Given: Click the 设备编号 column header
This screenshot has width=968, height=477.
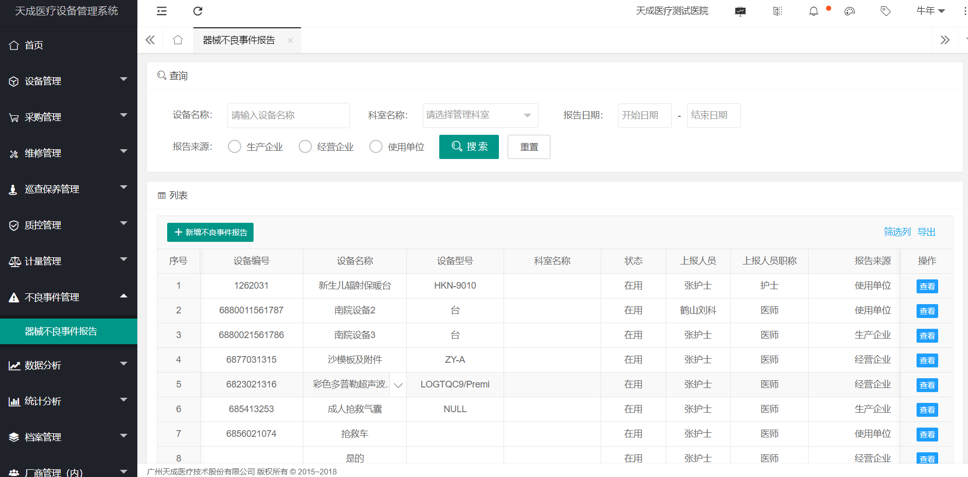Looking at the screenshot, I should [x=252, y=261].
